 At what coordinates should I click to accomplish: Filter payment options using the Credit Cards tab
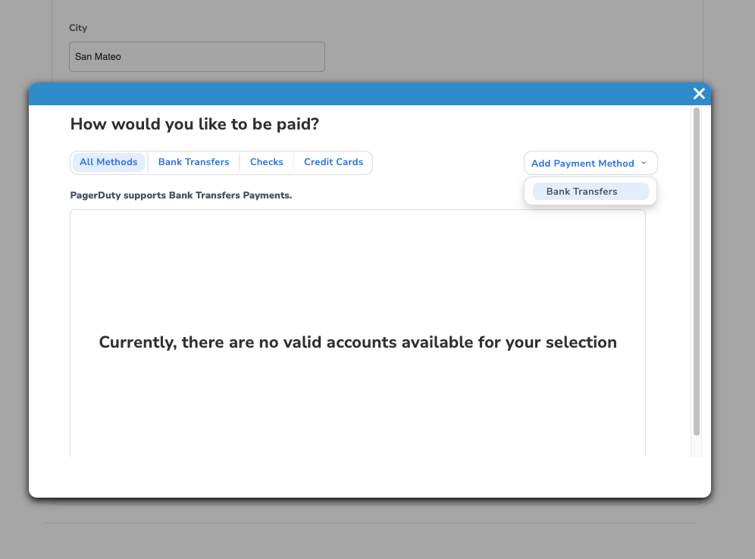pyautogui.click(x=333, y=162)
